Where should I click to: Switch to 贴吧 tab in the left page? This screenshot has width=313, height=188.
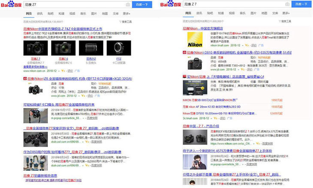click(51, 14)
